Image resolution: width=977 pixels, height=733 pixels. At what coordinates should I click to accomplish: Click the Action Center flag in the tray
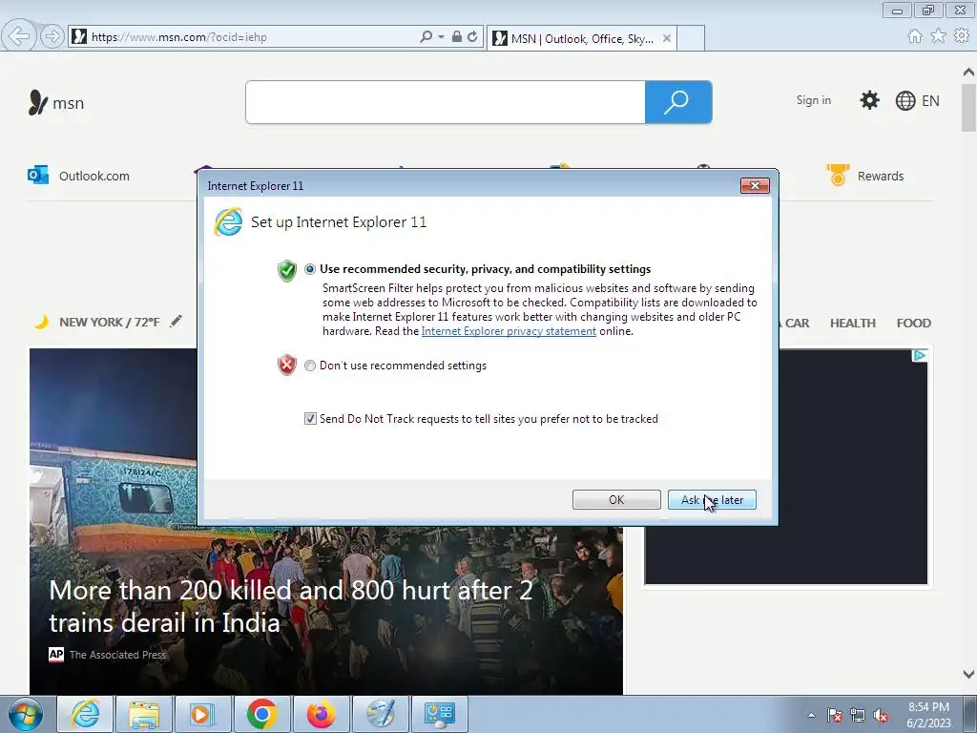click(x=835, y=715)
